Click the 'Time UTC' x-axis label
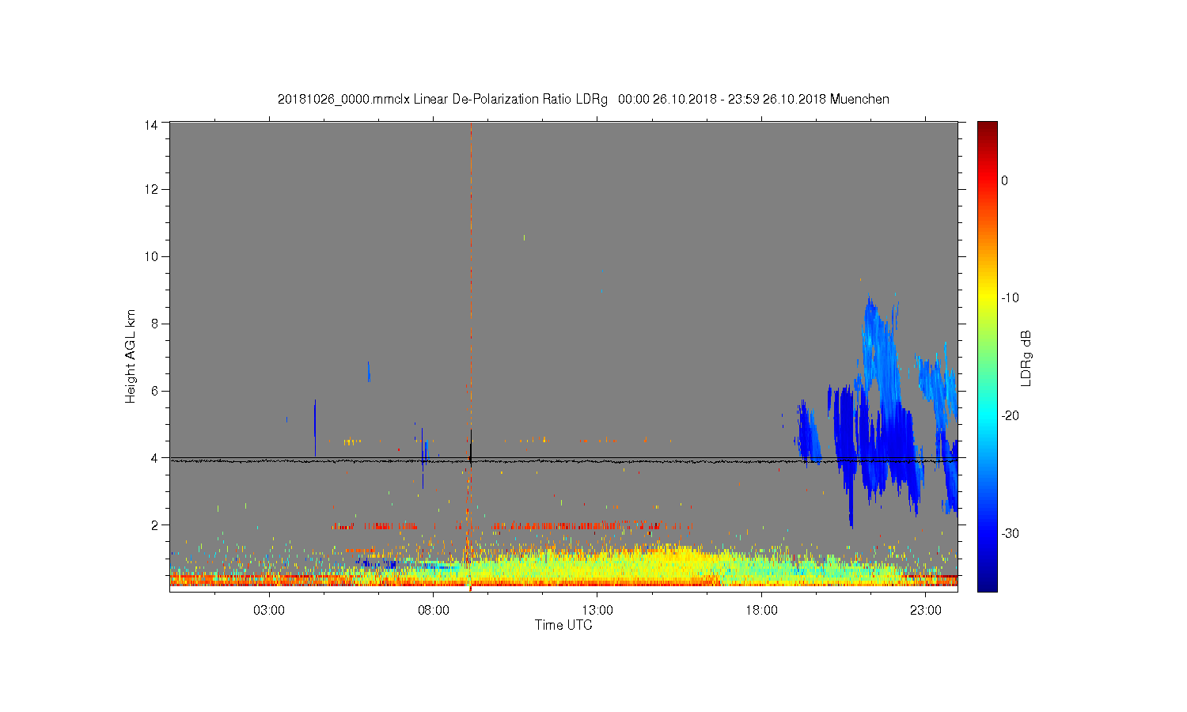Viewport: 1187px width, 712px height. (x=563, y=625)
